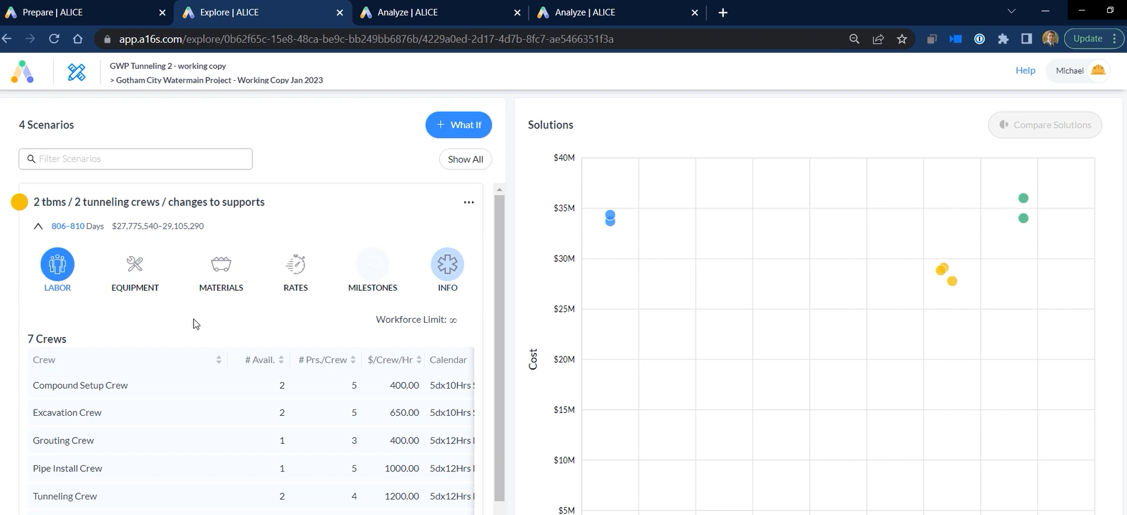Open the scenario three-dot options menu
Image resolution: width=1127 pixels, height=515 pixels.
tap(469, 202)
